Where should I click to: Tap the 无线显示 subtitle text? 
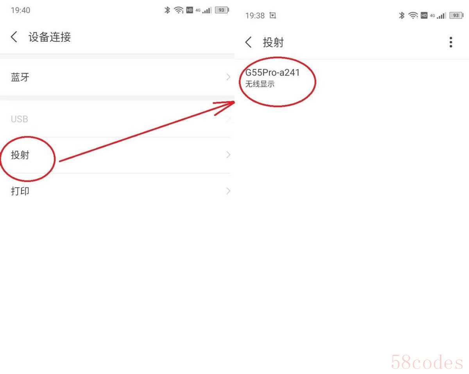(260, 84)
